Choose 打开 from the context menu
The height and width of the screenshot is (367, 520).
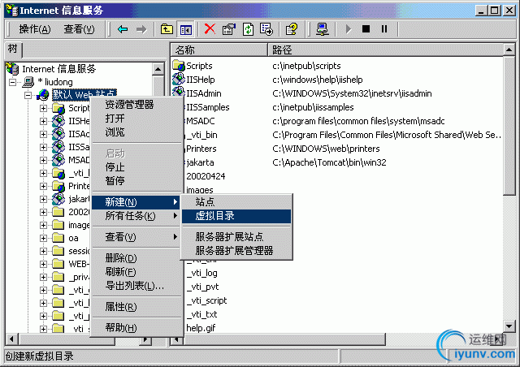coord(137,119)
